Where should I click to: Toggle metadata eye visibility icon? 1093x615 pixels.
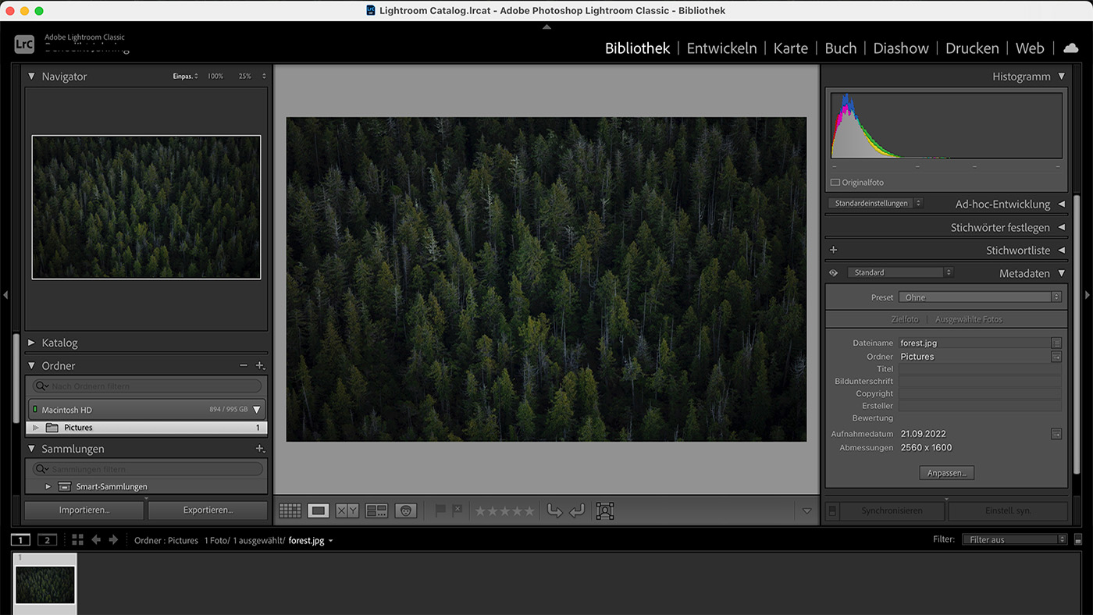point(833,273)
